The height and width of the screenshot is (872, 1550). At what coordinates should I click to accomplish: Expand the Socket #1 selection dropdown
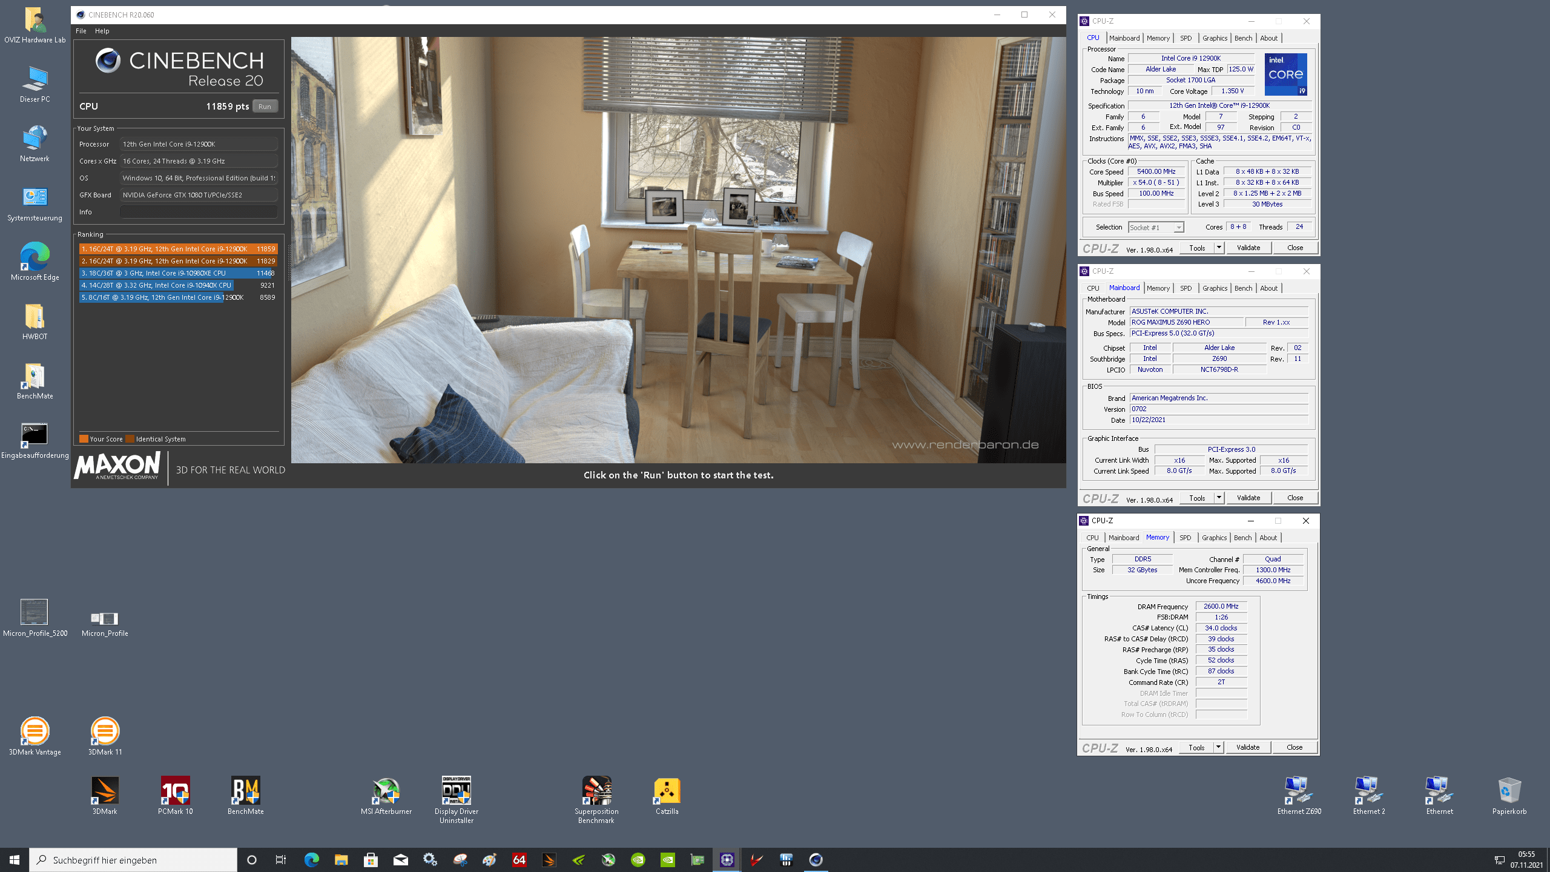[1178, 228]
